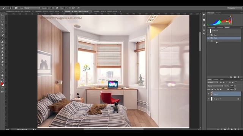Switch to the Adjustments tab
The image size is (243, 136).
point(211,28)
